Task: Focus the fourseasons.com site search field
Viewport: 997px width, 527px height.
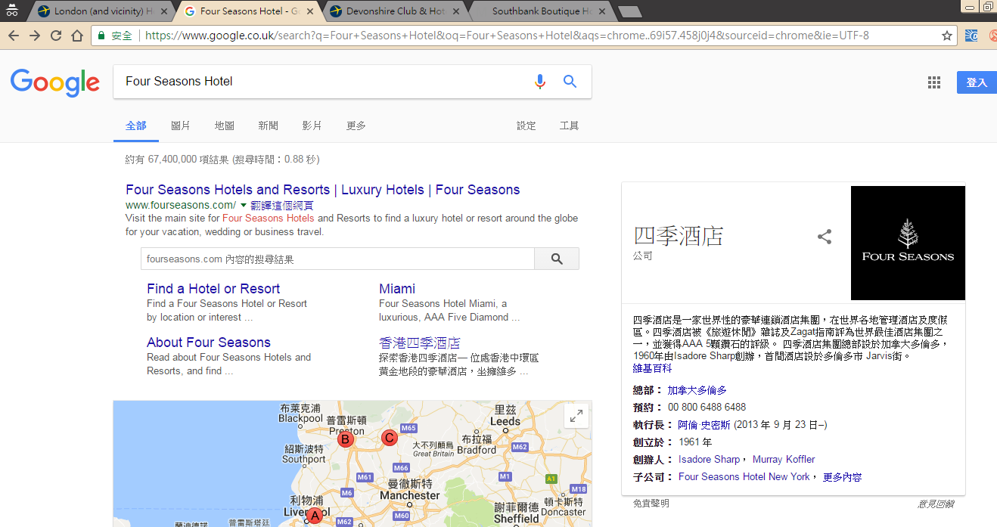Action: [x=337, y=259]
